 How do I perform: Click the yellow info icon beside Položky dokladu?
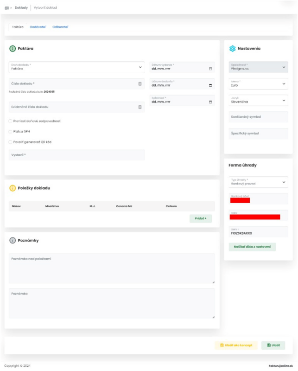pyautogui.click(x=13, y=188)
